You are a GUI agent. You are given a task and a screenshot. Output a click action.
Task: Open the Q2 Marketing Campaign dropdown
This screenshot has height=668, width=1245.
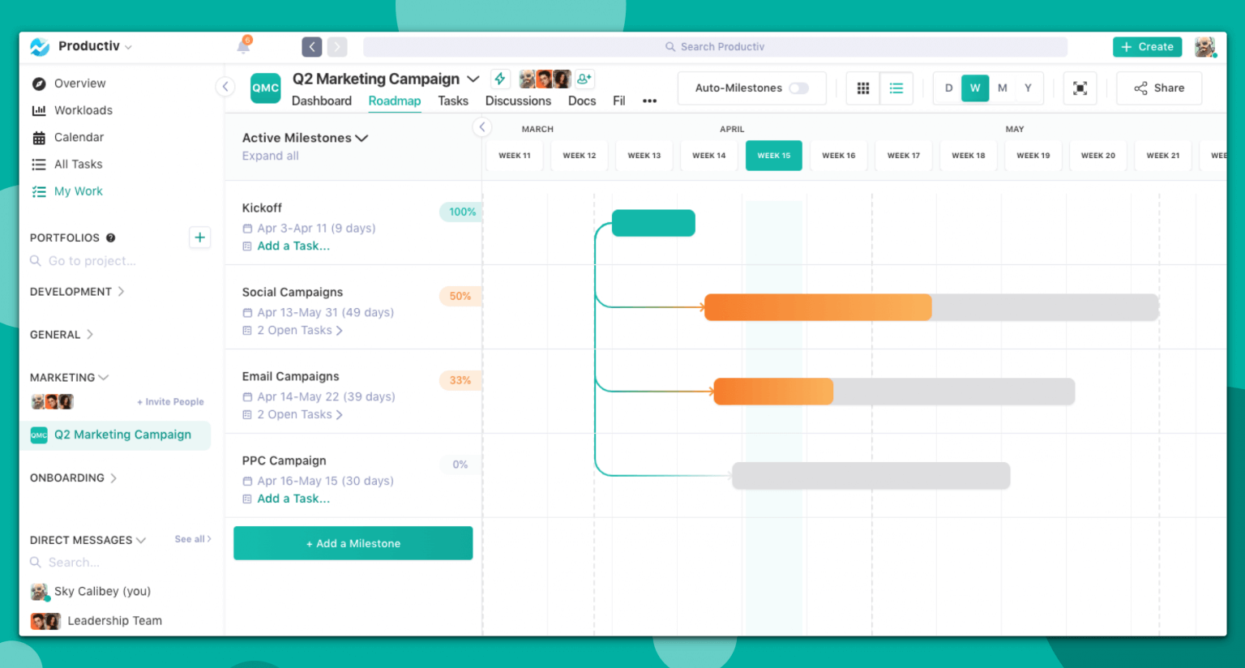(473, 79)
